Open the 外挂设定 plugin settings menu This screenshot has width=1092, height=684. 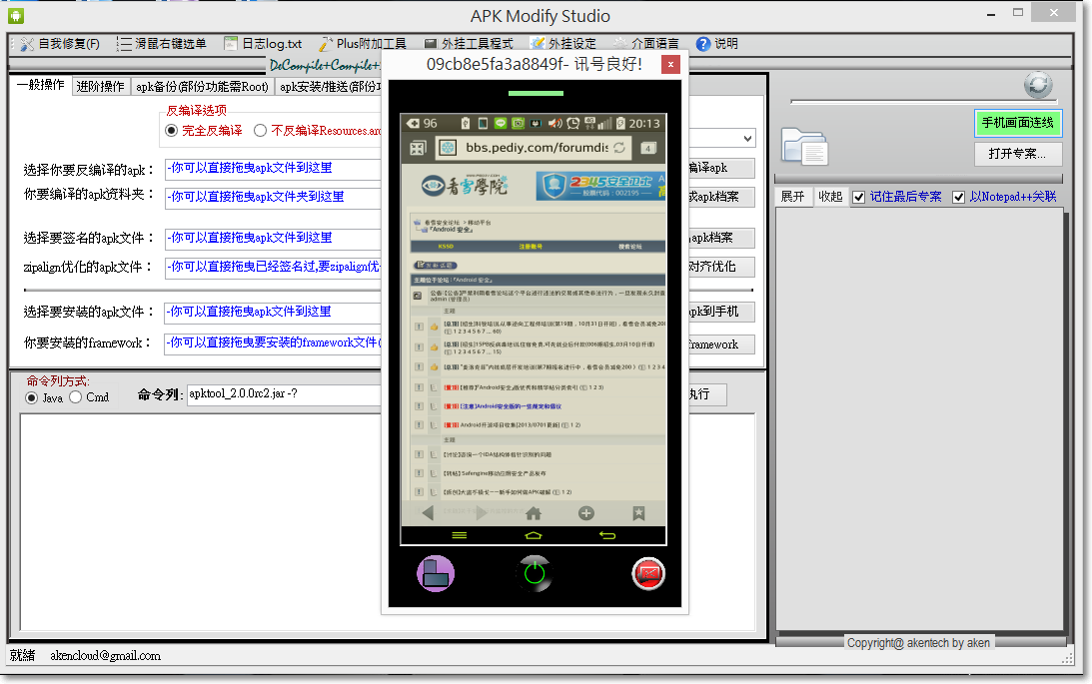pyautogui.click(x=562, y=44)
